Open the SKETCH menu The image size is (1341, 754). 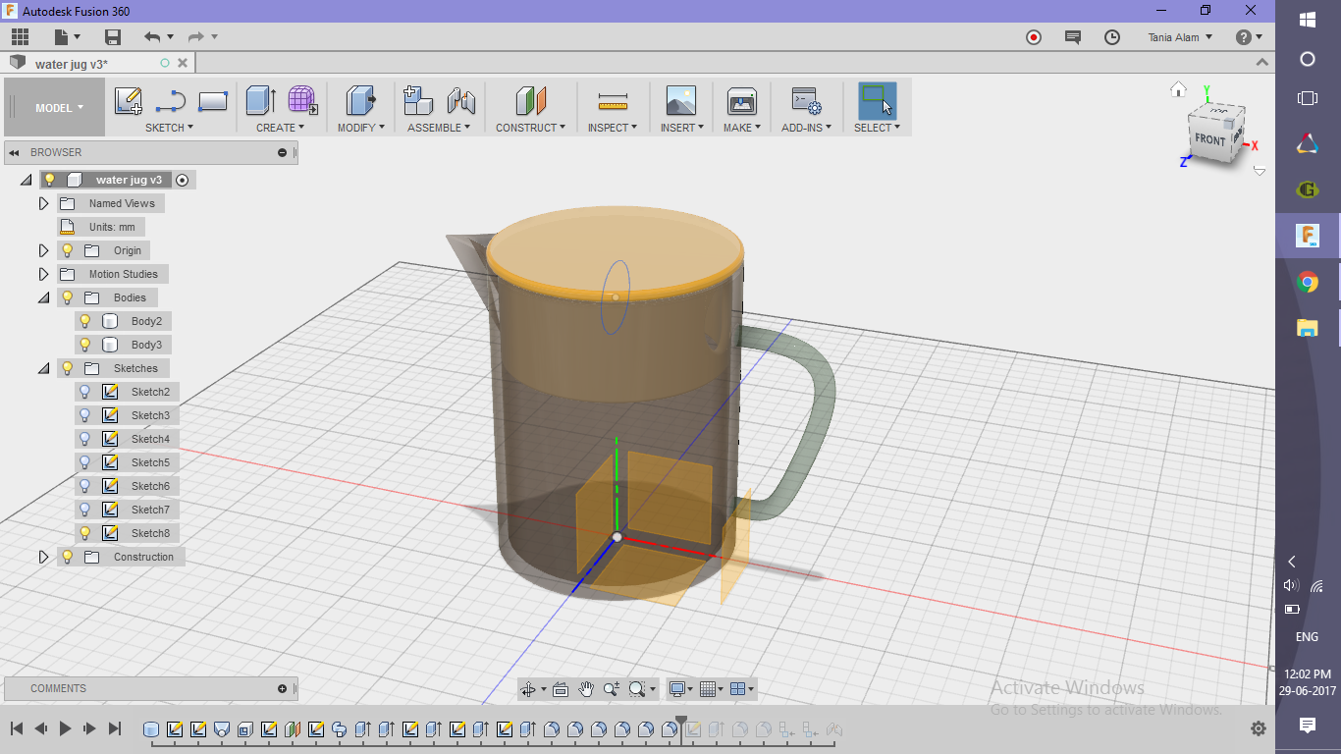[x=169, y=128]
